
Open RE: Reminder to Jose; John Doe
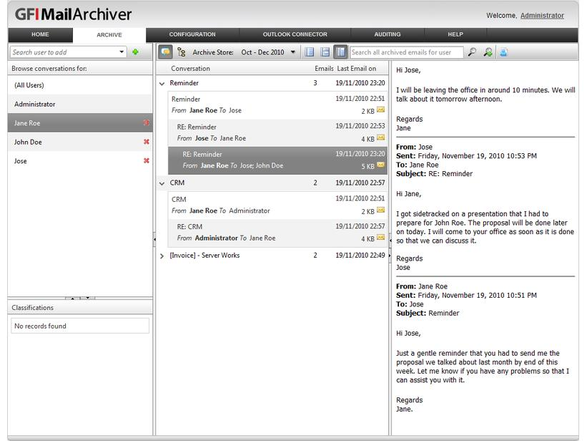click(278, 160)
